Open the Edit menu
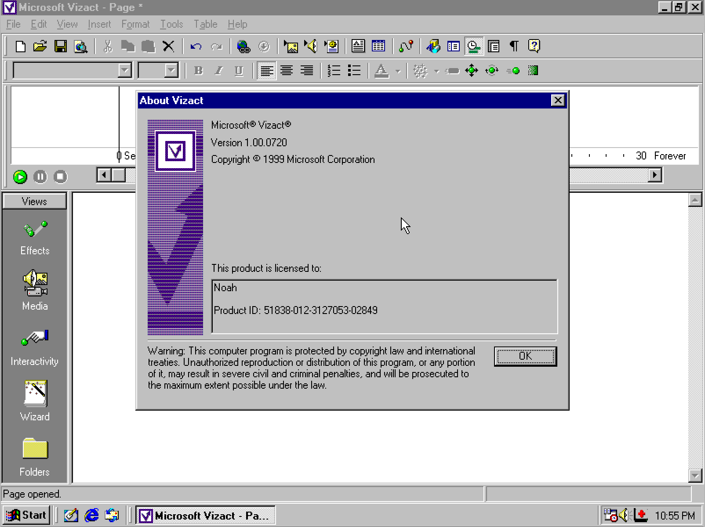The image size is (705, 527). [x=39, y=24]
